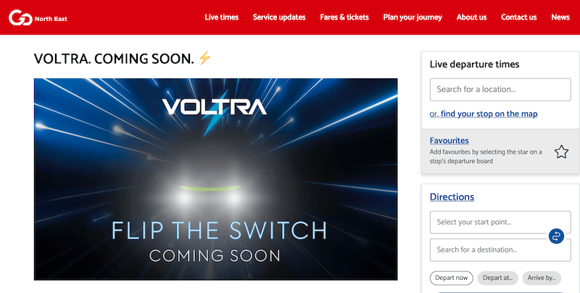The height and width of the screenshot is (293, 580).
Task: Open the Live times menu
Action: 222,17
